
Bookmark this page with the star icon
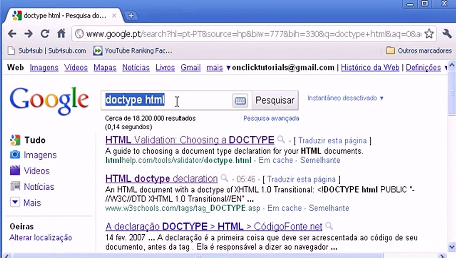pos(429,34)
